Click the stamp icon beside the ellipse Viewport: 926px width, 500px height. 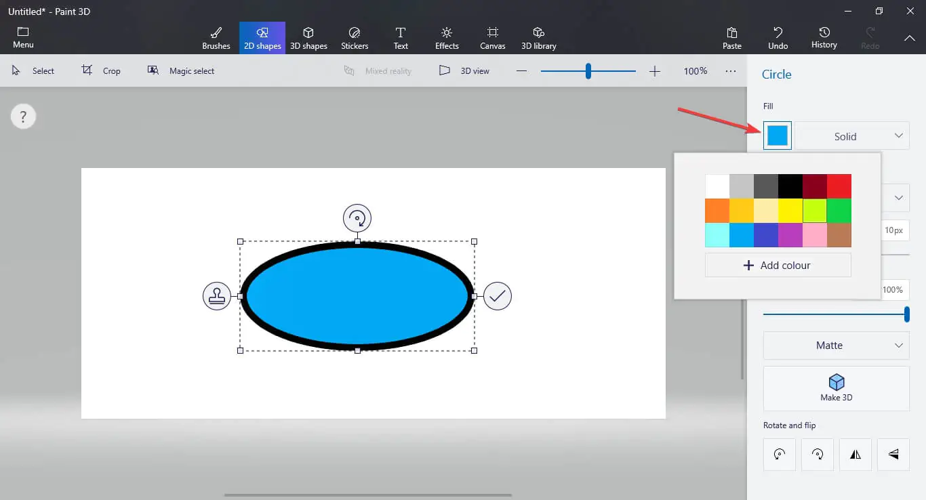tap(217, 296)
